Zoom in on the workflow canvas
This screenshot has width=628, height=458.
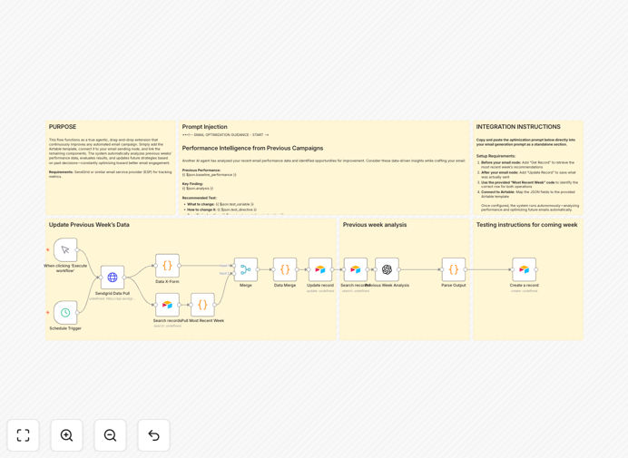66,435
